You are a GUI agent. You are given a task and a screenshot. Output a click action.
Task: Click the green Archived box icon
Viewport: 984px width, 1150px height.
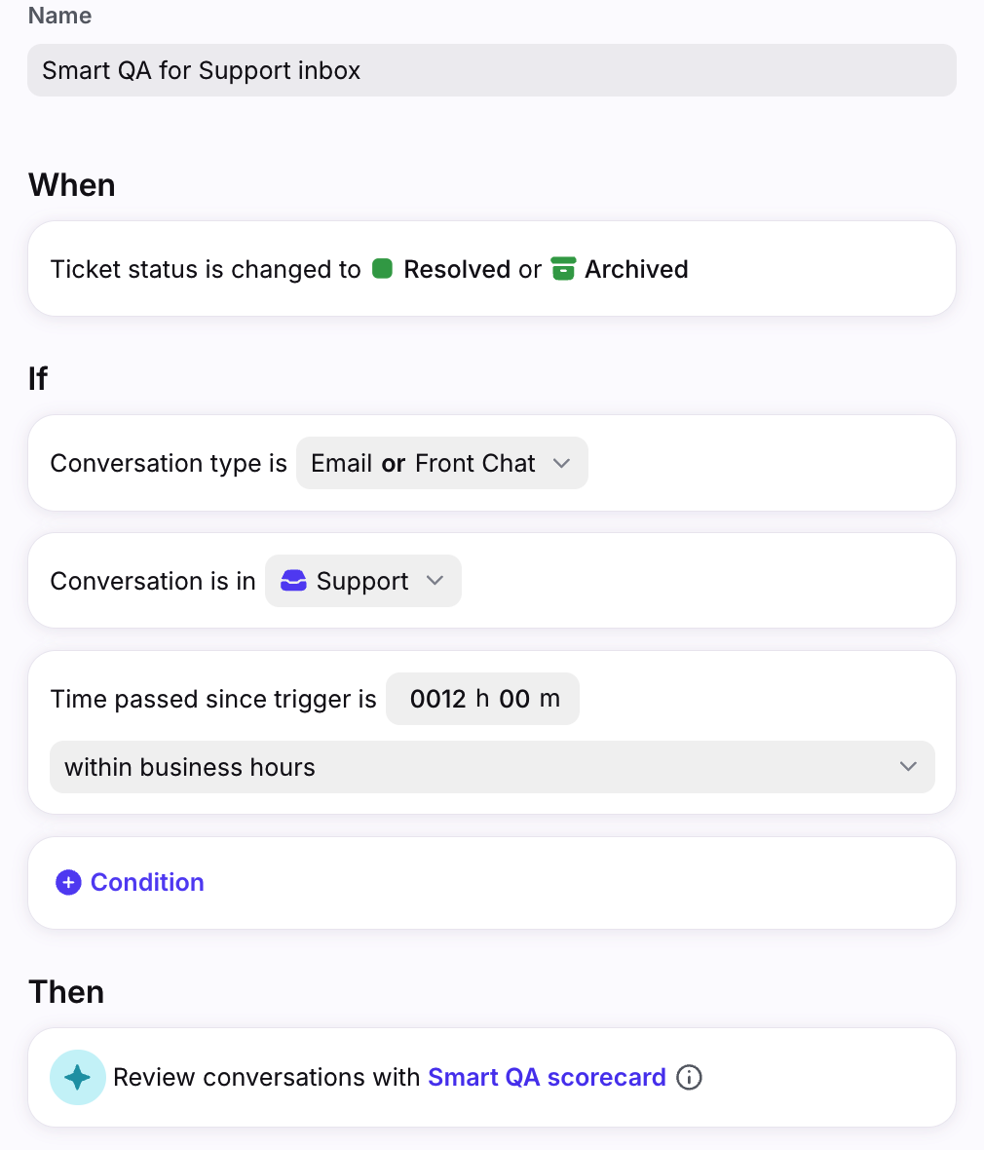(x=563, y=269)
